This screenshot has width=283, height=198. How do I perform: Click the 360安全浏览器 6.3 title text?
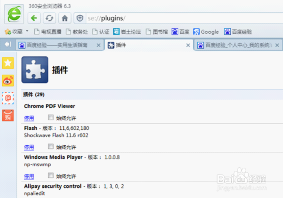(50, 6)
